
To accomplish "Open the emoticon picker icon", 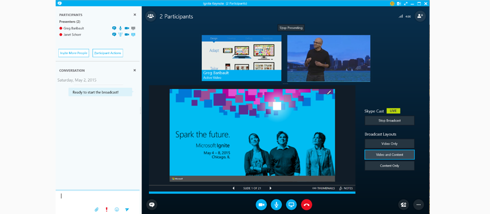I will 117,209.
